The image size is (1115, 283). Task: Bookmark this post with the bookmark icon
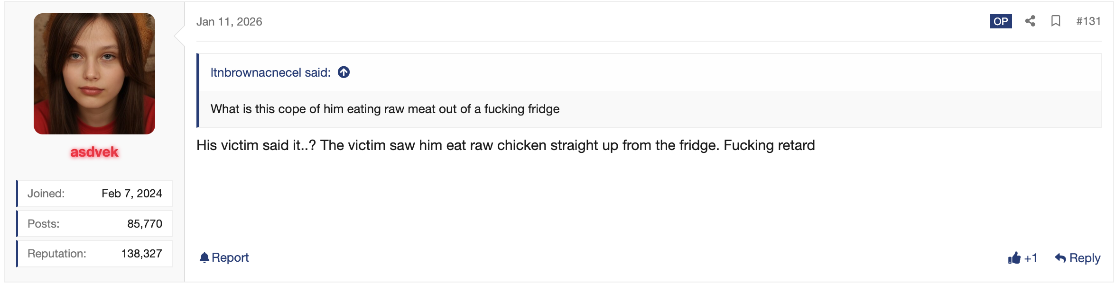click(1056, 21)
